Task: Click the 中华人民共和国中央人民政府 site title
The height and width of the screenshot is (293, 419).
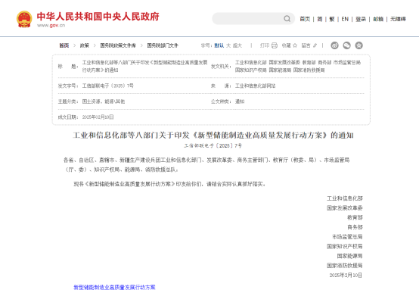Action: click(x=98, y=17)
